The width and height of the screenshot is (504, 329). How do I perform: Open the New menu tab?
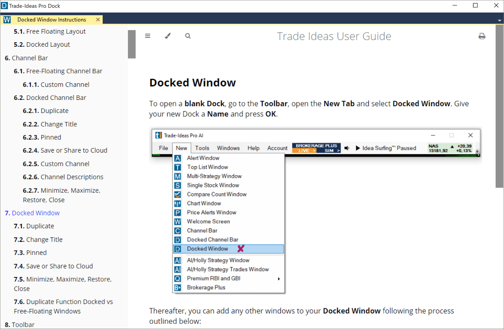(x=181, y=148)
